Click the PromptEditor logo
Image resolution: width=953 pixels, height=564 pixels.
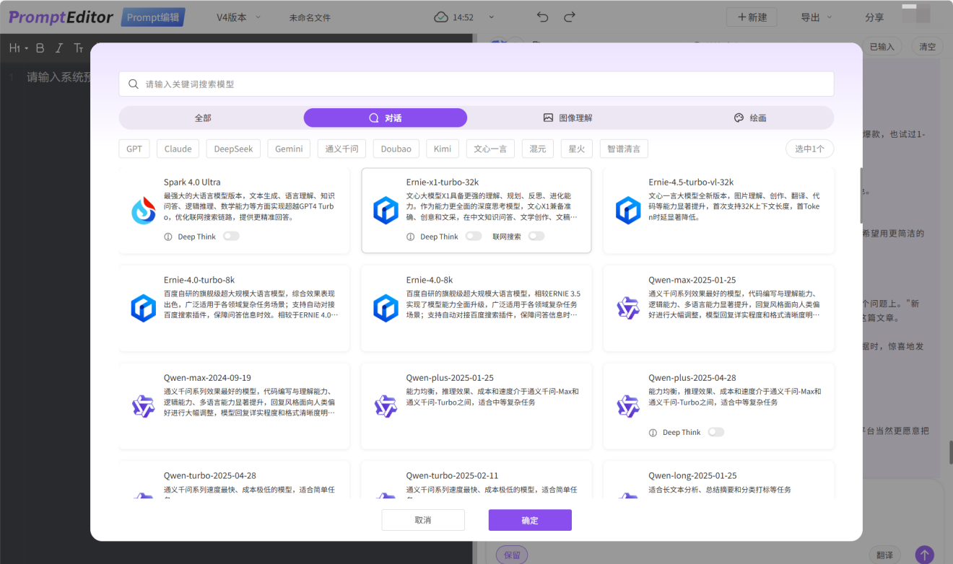point(61,17)
